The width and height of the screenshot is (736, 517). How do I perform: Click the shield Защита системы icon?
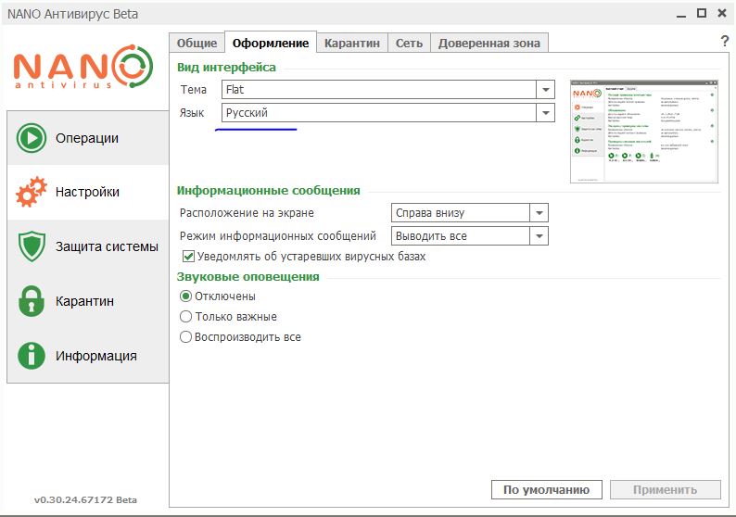coord(32,247)
